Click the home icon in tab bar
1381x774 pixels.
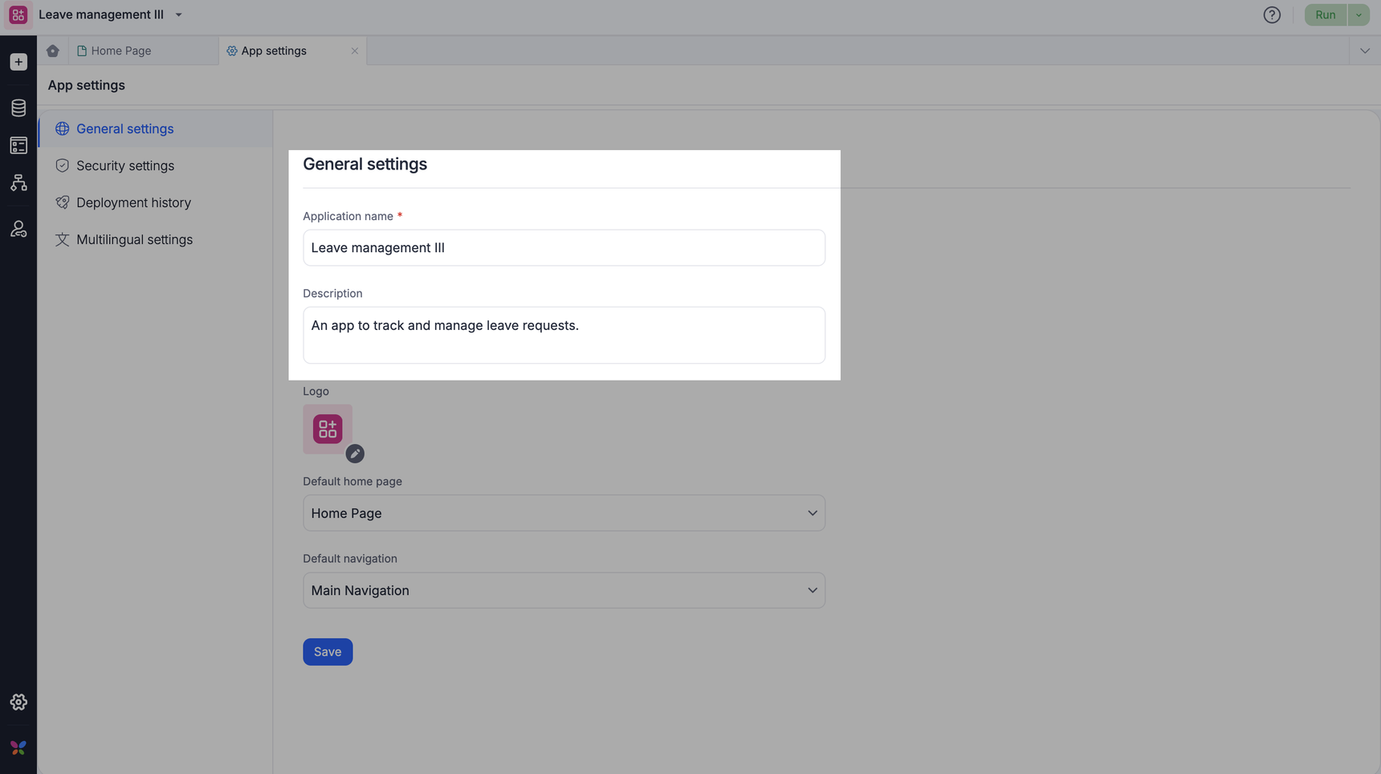pyautogui.click(x=53, y=51)
